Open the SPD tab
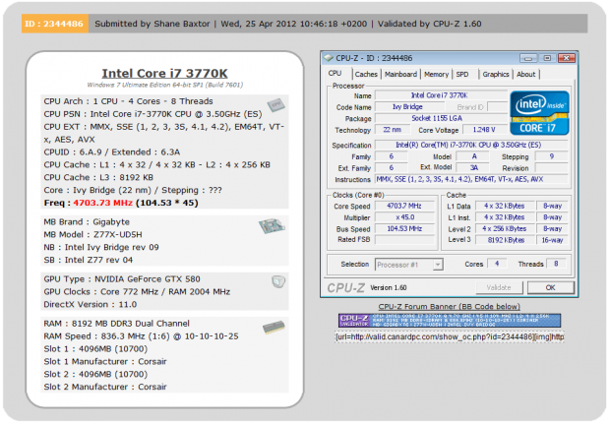Viewport: 610px width, 424px height. [x=462, y=75]
